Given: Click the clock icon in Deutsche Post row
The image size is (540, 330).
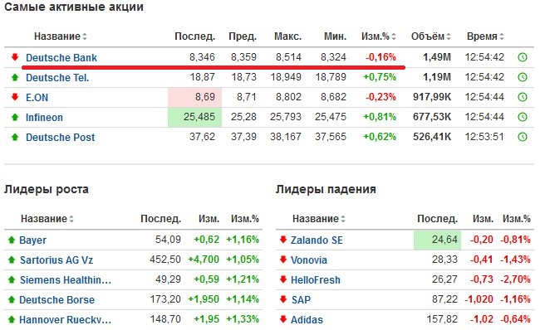Looking at the screenshot, I should point(523,137).
